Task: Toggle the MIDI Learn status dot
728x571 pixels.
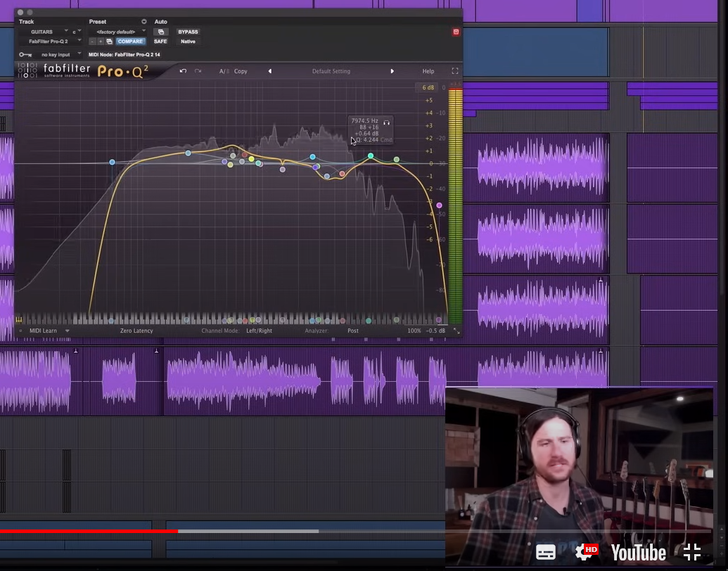Action: click(20, 331)
